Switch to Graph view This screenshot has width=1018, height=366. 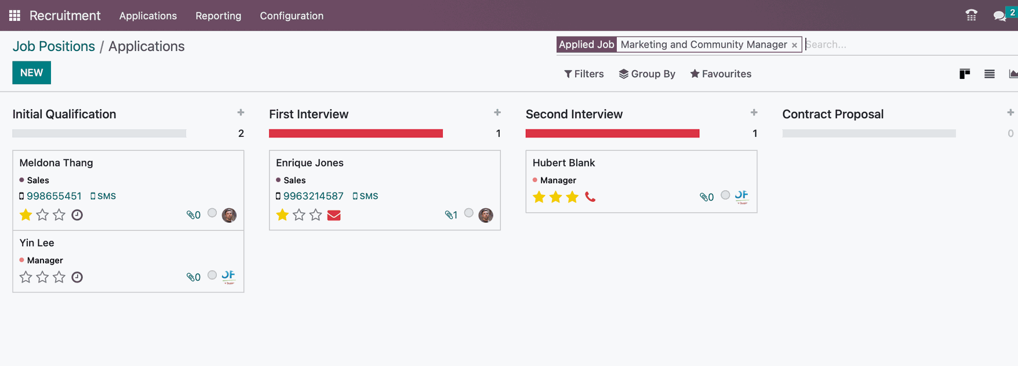1013,74
